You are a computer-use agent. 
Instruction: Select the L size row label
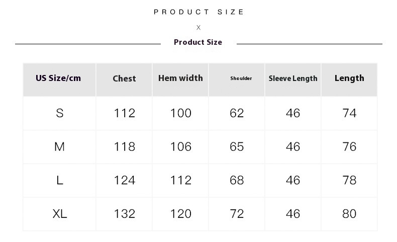[60, 180]
